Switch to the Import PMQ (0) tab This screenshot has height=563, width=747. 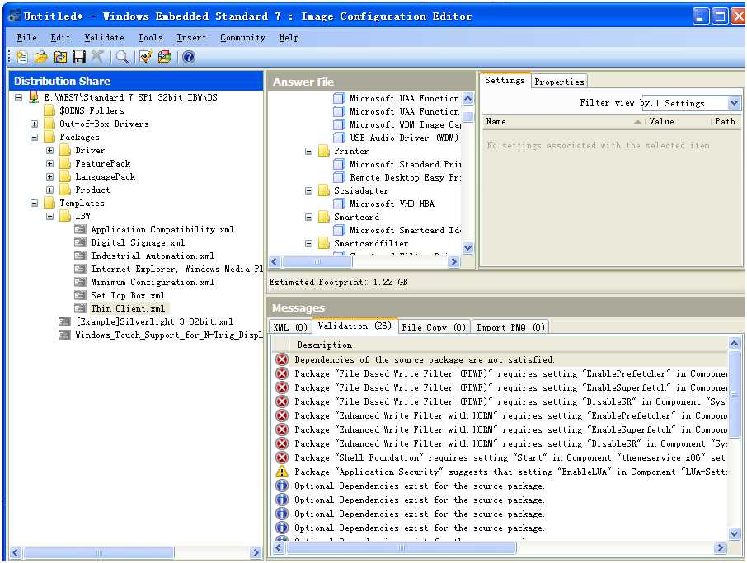click(510, 327)
